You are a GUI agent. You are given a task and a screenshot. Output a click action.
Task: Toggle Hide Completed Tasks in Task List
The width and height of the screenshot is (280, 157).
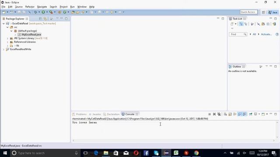pos(259,24)
